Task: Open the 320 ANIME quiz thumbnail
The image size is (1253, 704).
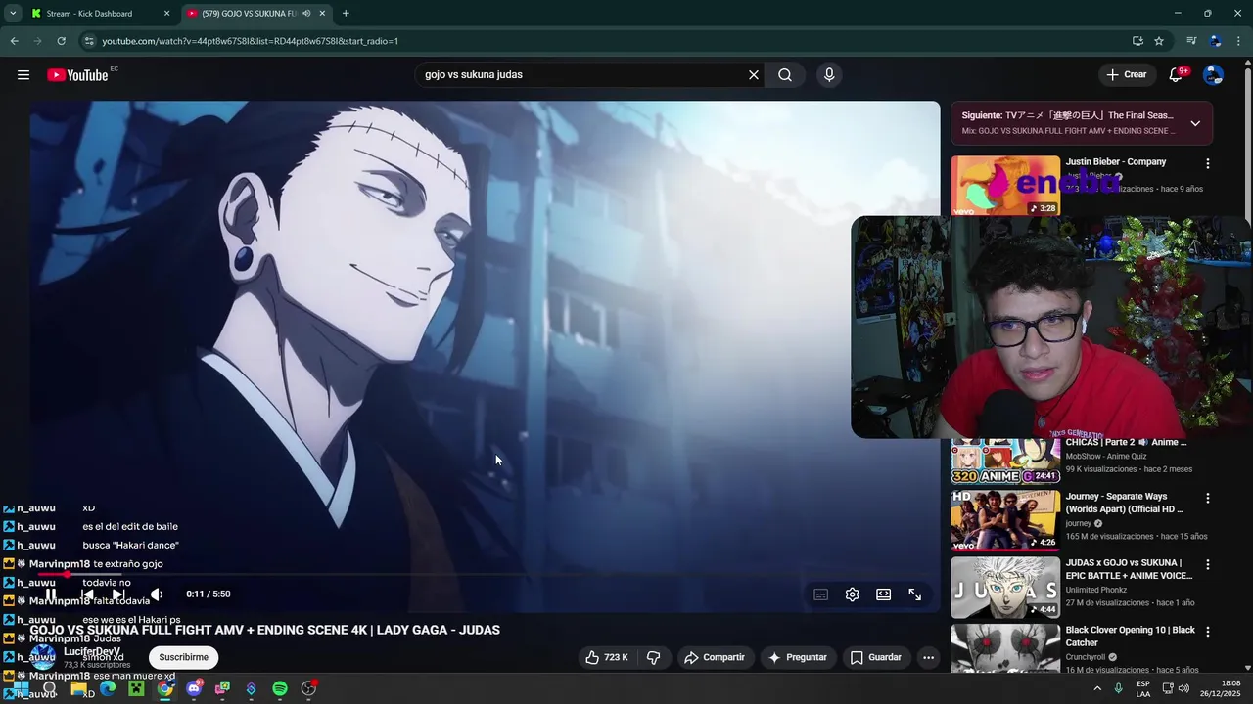Action: [1005, 462]
